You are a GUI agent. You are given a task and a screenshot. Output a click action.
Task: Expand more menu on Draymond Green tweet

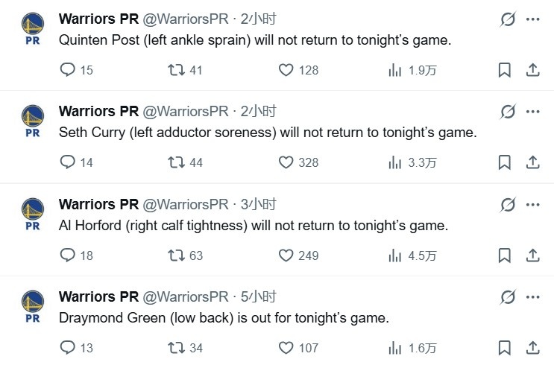click(x=532, y=297)
